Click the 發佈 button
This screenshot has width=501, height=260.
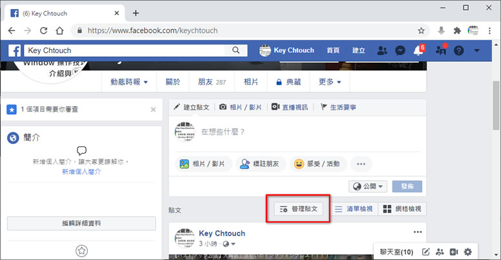pyautogui.click(x=407, y=186)
